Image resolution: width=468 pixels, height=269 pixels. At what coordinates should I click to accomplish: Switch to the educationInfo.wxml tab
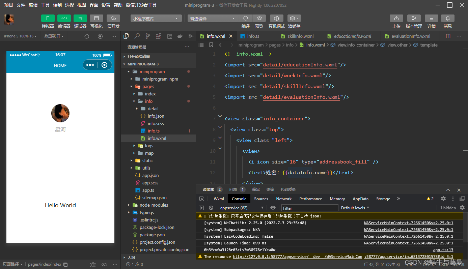click(x=352, y=36)
